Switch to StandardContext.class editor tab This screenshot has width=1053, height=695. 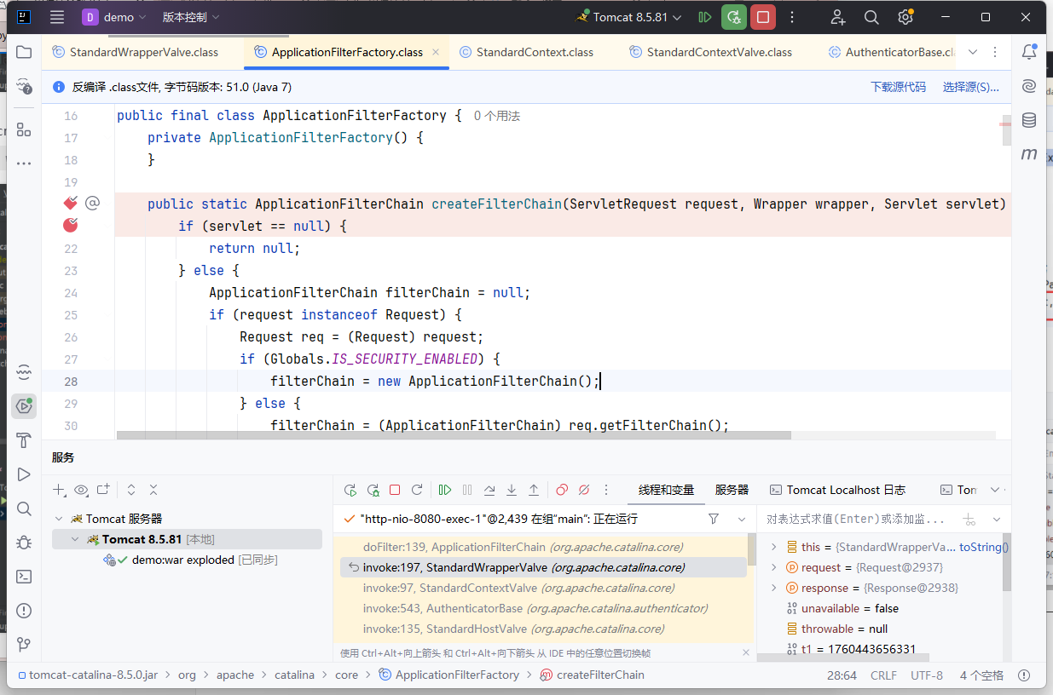535,52
